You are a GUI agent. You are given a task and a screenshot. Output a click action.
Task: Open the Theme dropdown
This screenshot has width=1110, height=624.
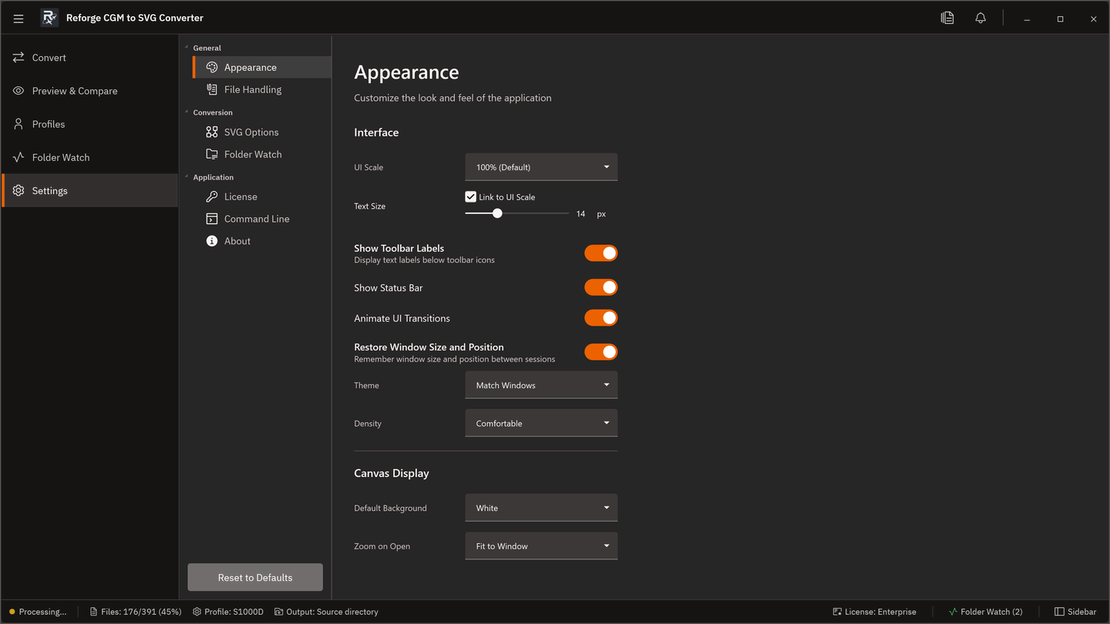click(541, 385)
